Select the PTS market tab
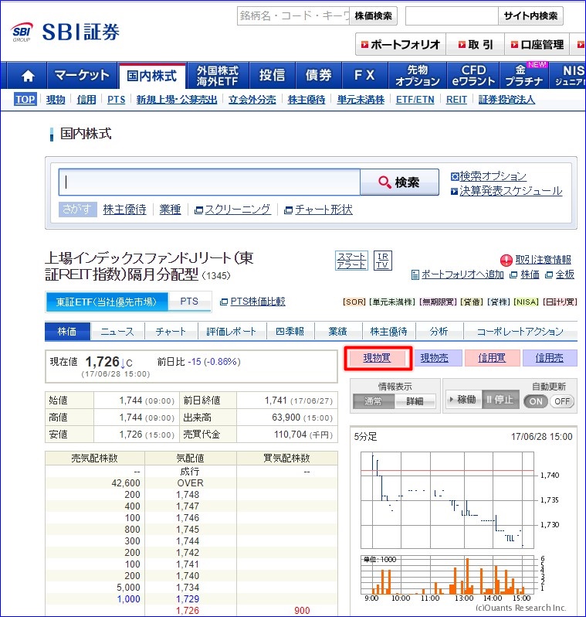The width and height of the screenshot is (586, 617). [189, 302]
